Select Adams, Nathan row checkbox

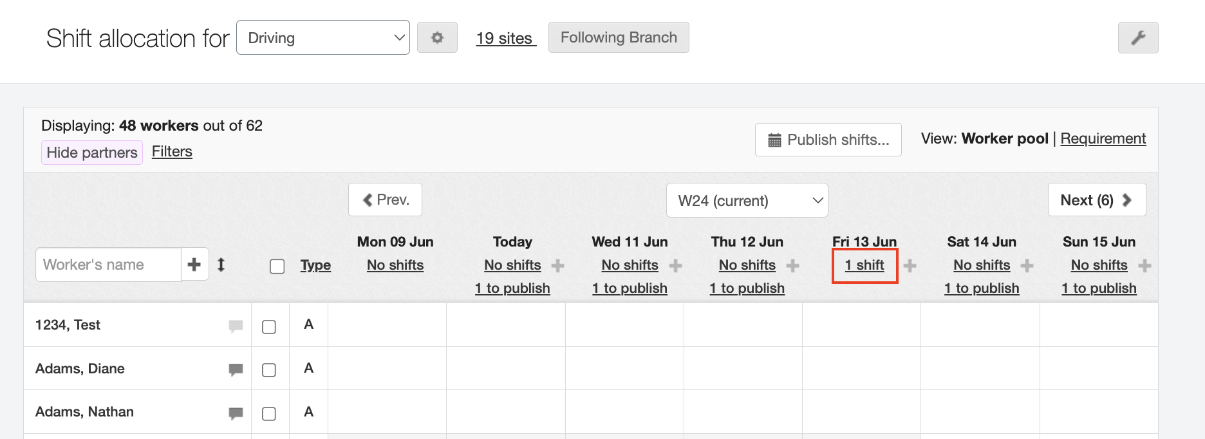click(x=269, y=413)
